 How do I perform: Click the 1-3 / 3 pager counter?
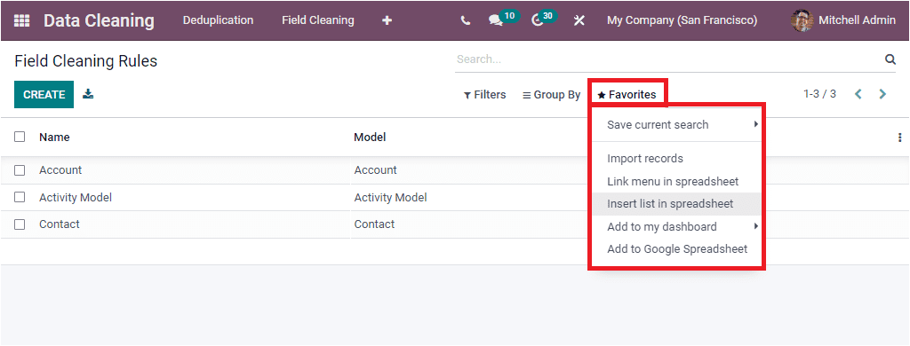[819, 94]
